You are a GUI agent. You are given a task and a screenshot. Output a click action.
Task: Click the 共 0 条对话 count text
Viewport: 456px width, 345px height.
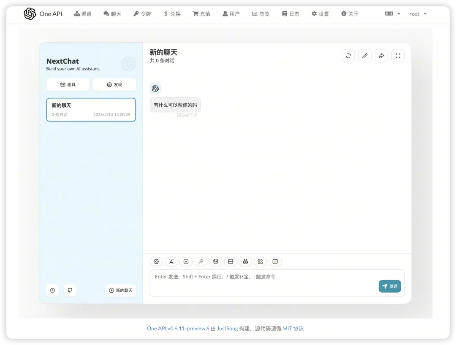tap(162, 60)
